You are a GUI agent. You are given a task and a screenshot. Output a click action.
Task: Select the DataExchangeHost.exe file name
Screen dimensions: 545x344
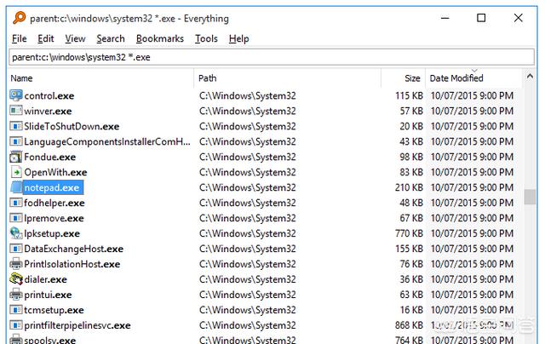pyautogui.click(x=74, y=249)
